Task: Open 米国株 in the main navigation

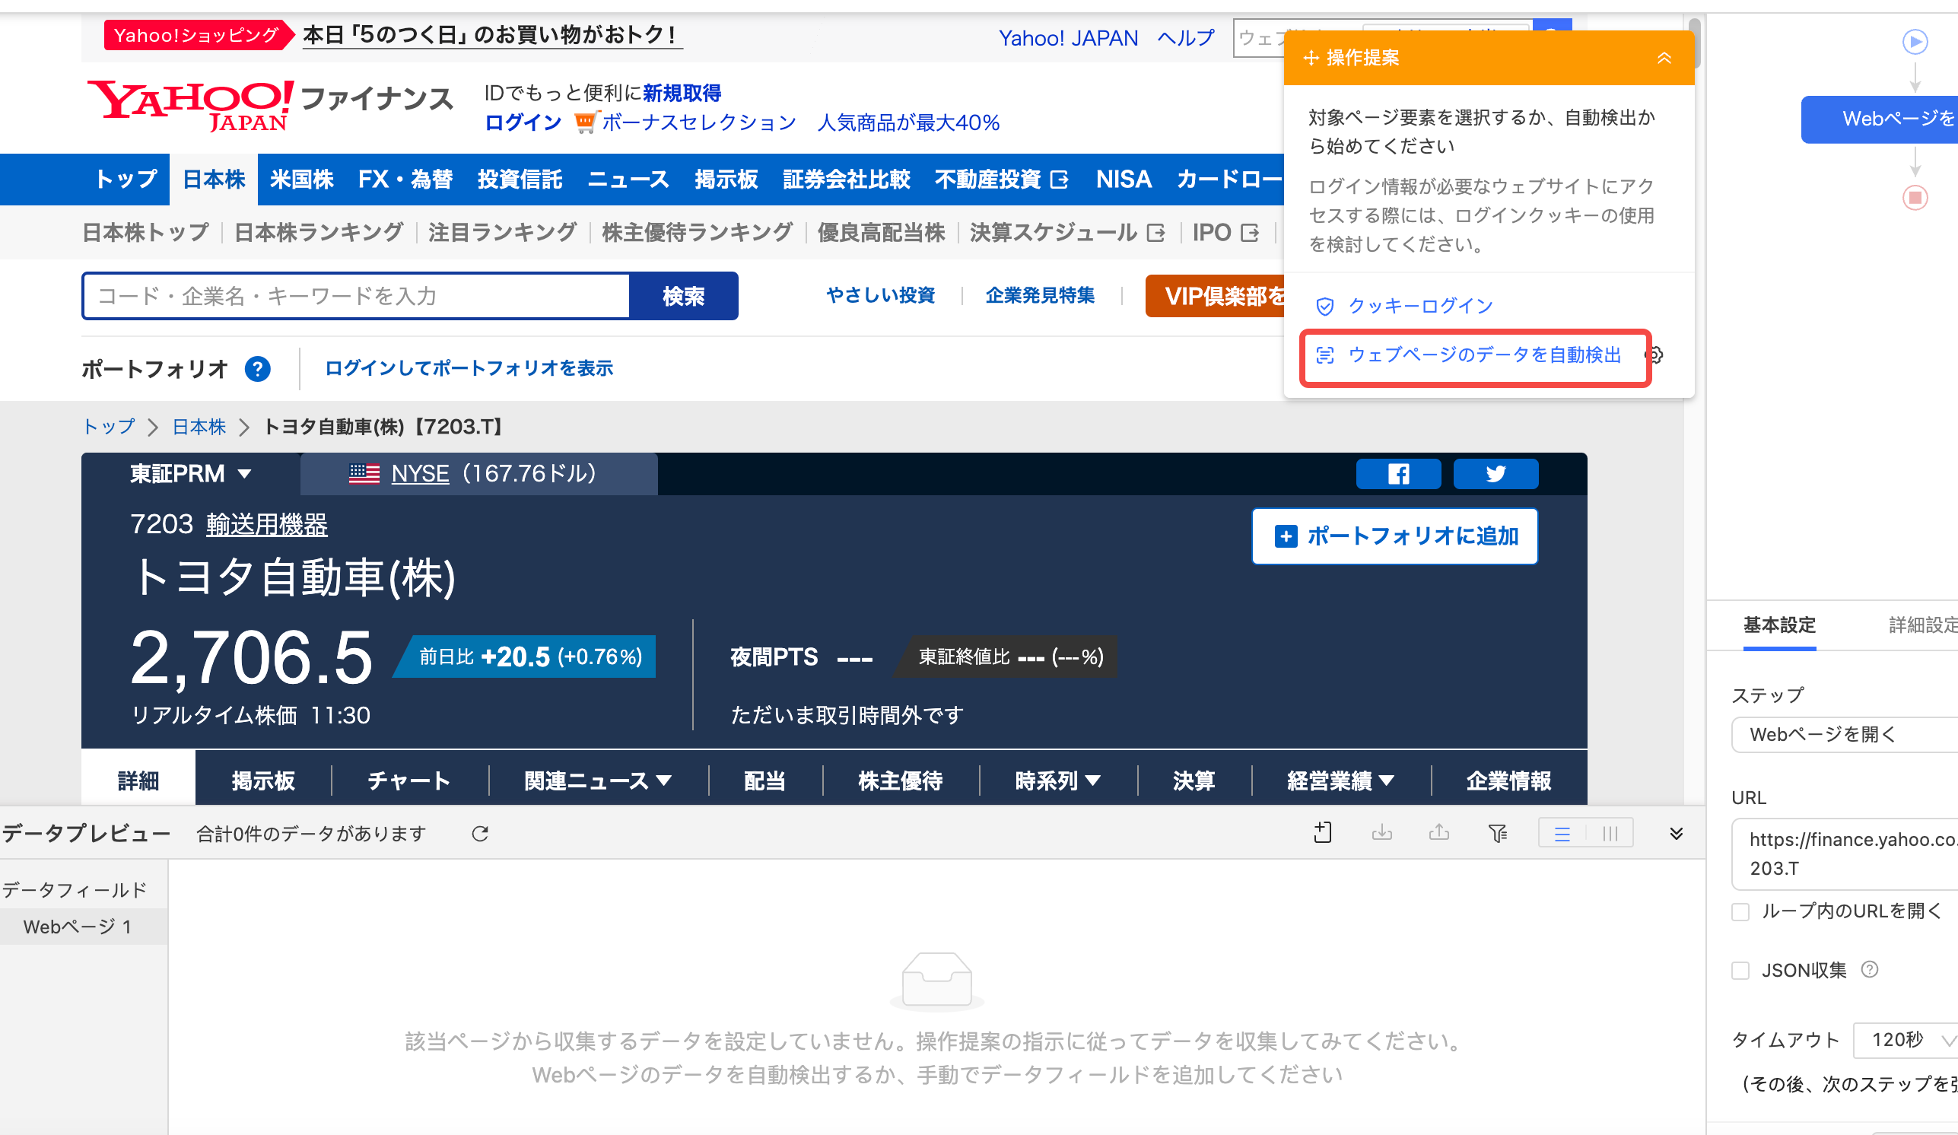Action: tap(301, 180)
